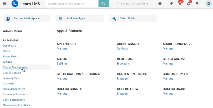Viewport: 213px width, 108px height.
Task: Open notifications bell with 99+ badge
Action: point(180,3)
